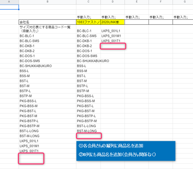Select empty company name cell in column F

pos(161,22)
